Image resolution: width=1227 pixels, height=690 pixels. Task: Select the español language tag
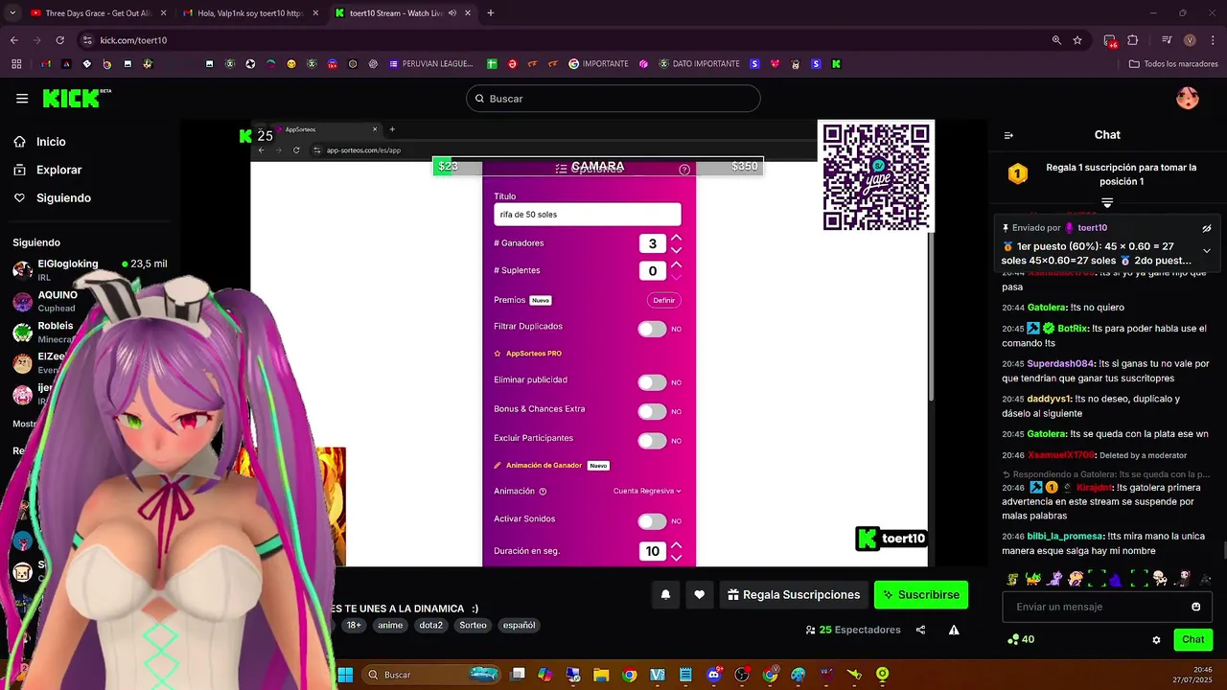(519, 625)
